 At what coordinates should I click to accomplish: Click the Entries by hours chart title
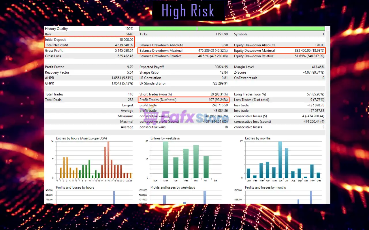(81, 138)
